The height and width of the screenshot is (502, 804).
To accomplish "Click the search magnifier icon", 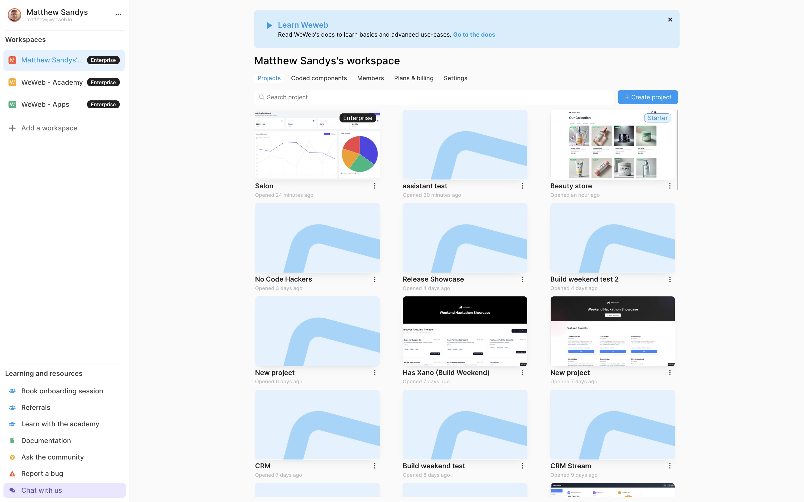I will click(x=261, y=97).
